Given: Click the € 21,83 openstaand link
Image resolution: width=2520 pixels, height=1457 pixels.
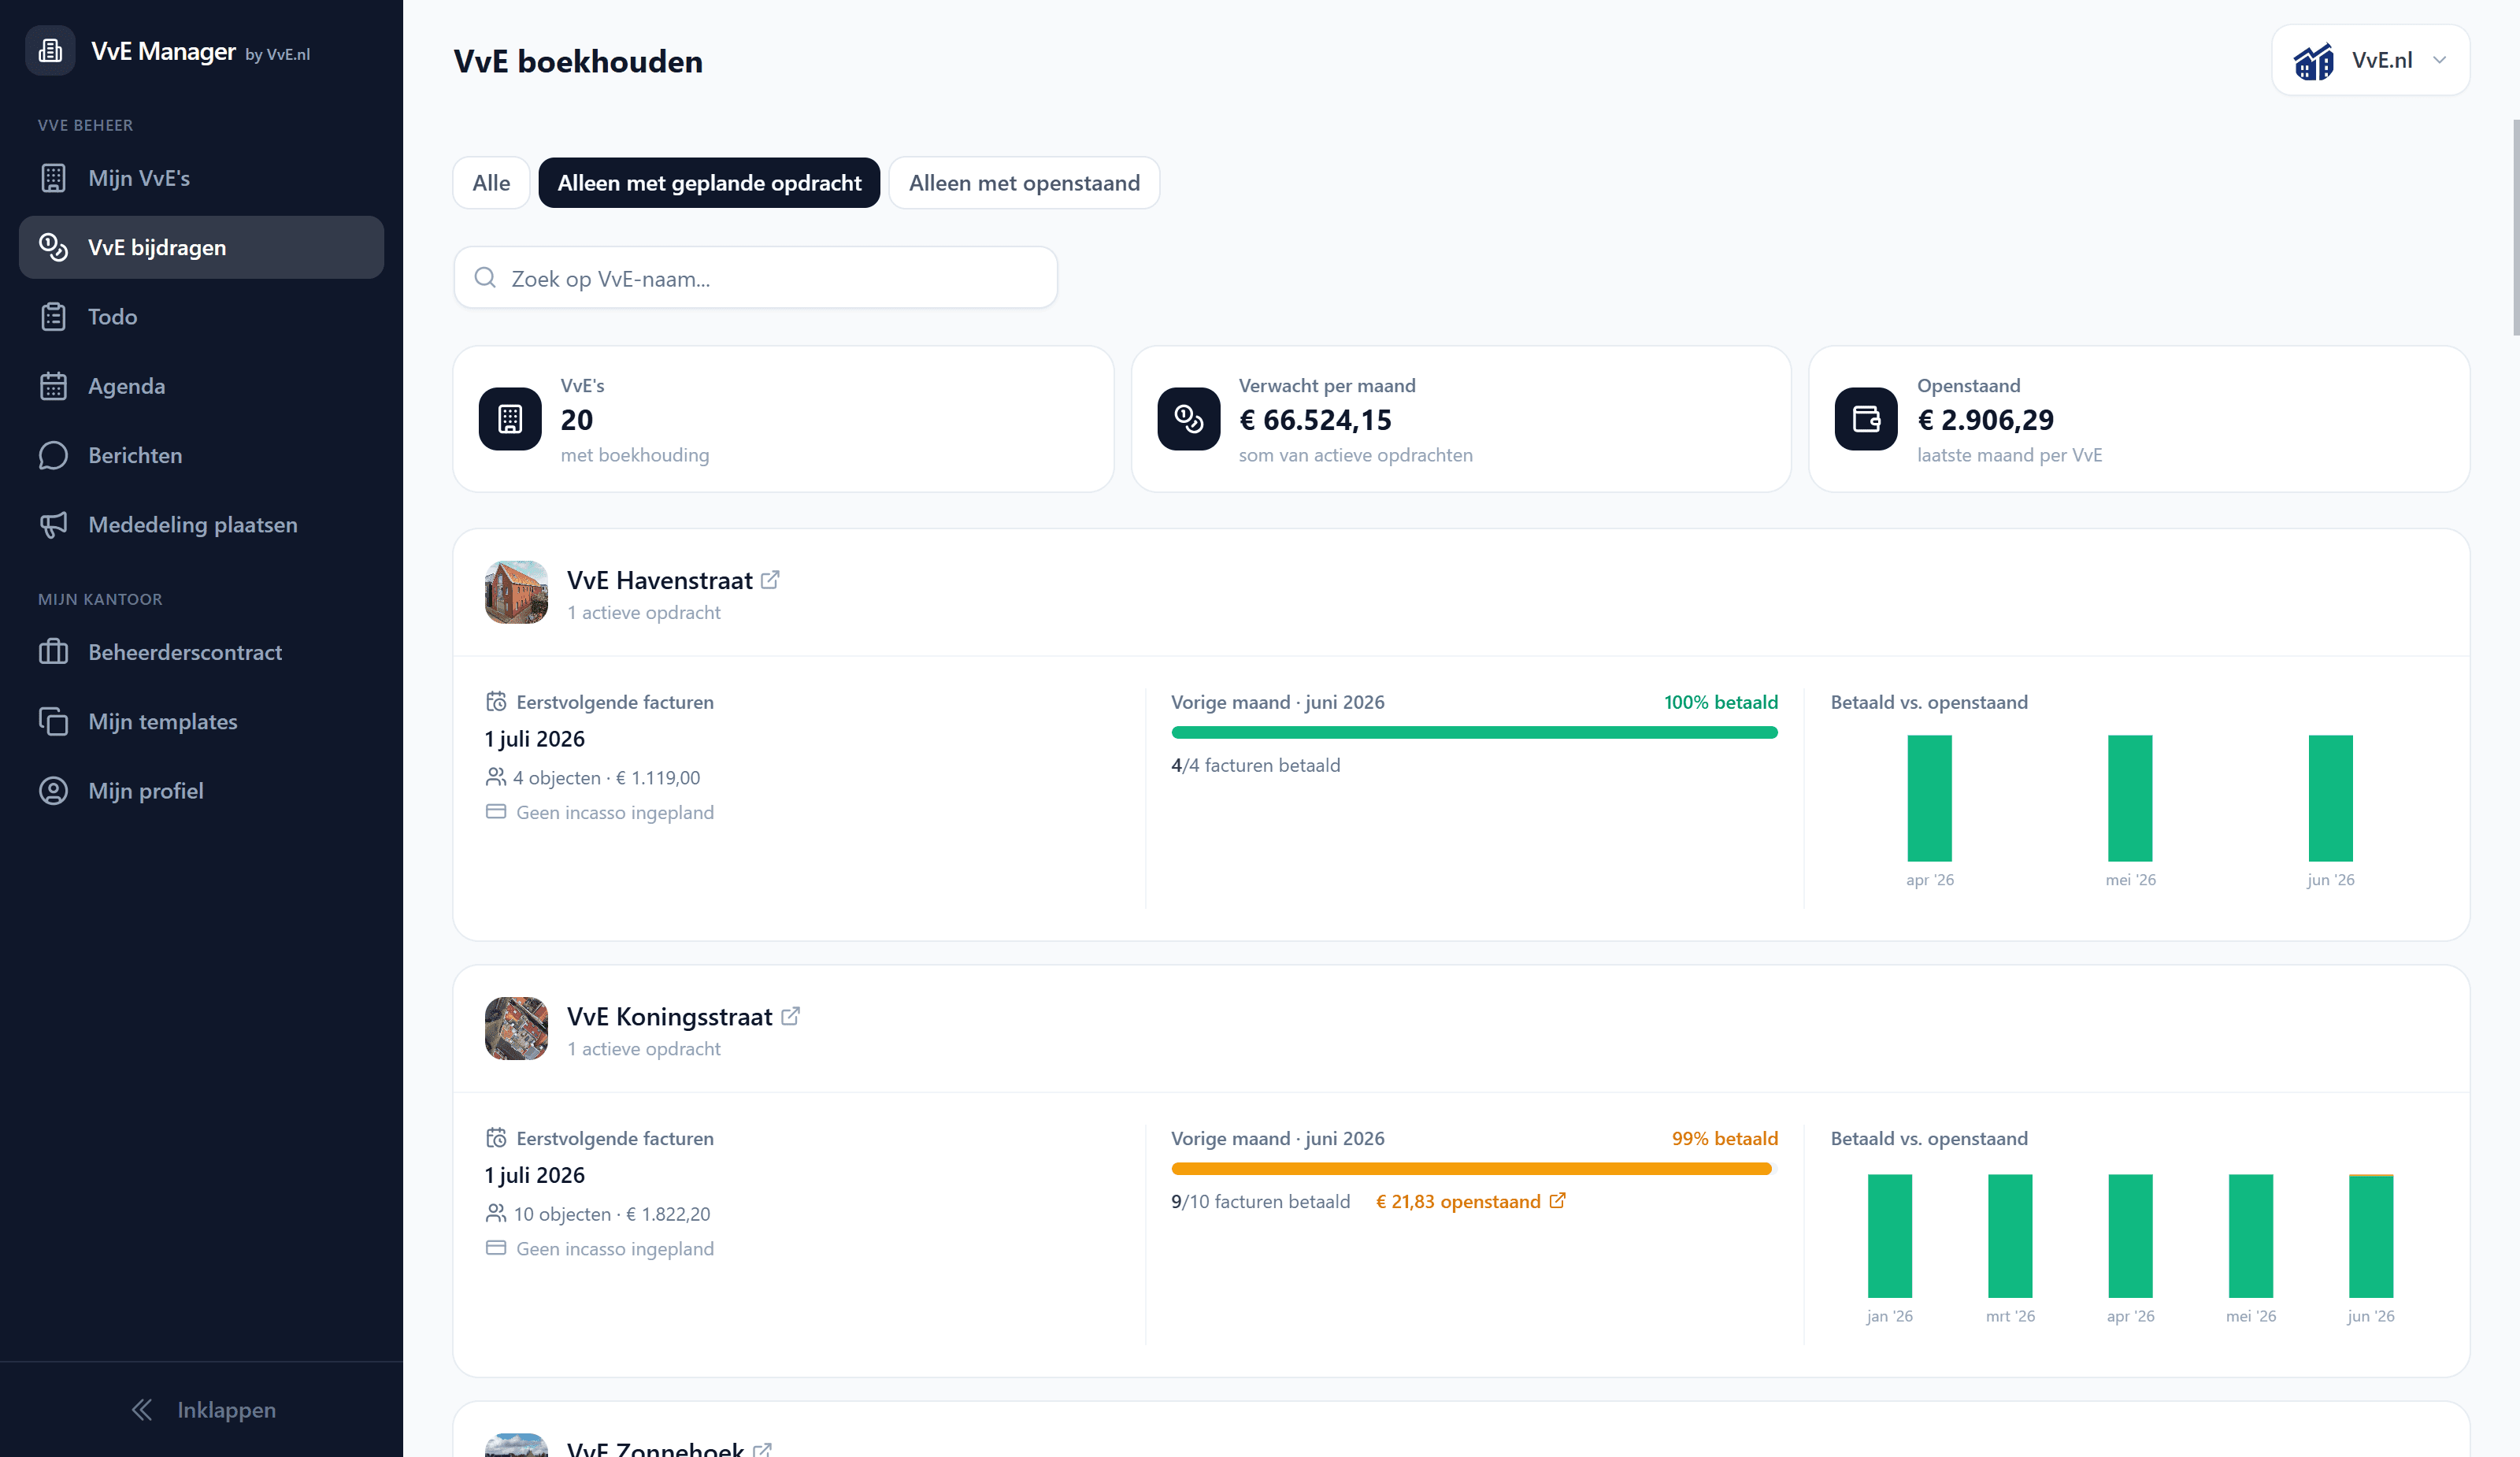Looking at the screenshot, I should pos(1458,1201).
